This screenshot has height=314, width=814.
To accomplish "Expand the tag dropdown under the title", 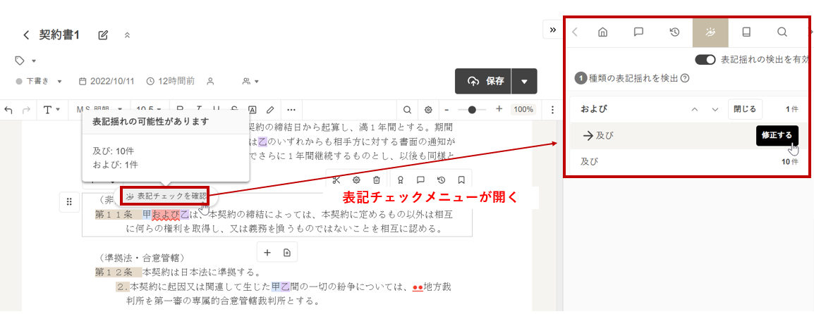I will click(25, 61).
